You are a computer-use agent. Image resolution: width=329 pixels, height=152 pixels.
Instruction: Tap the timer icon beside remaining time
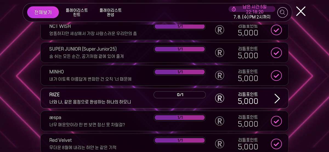(x=234, y=9)
